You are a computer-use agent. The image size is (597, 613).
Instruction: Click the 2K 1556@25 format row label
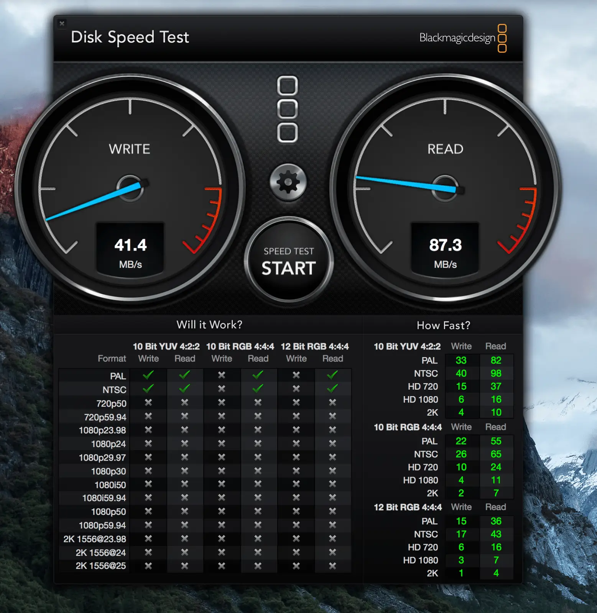[100, 566]
